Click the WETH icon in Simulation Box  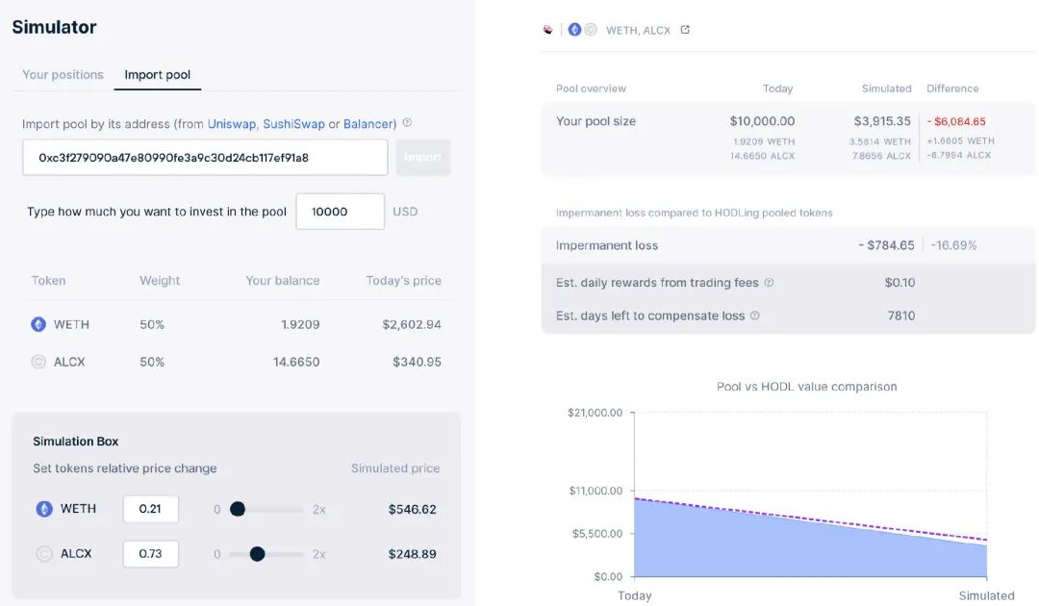(44, 509)
